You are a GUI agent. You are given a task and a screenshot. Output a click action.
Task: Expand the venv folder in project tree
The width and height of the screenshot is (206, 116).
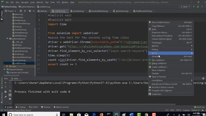[x=7, y=66]
